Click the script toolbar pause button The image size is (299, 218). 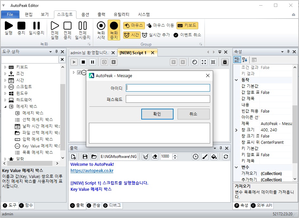[x=93, y=62]
